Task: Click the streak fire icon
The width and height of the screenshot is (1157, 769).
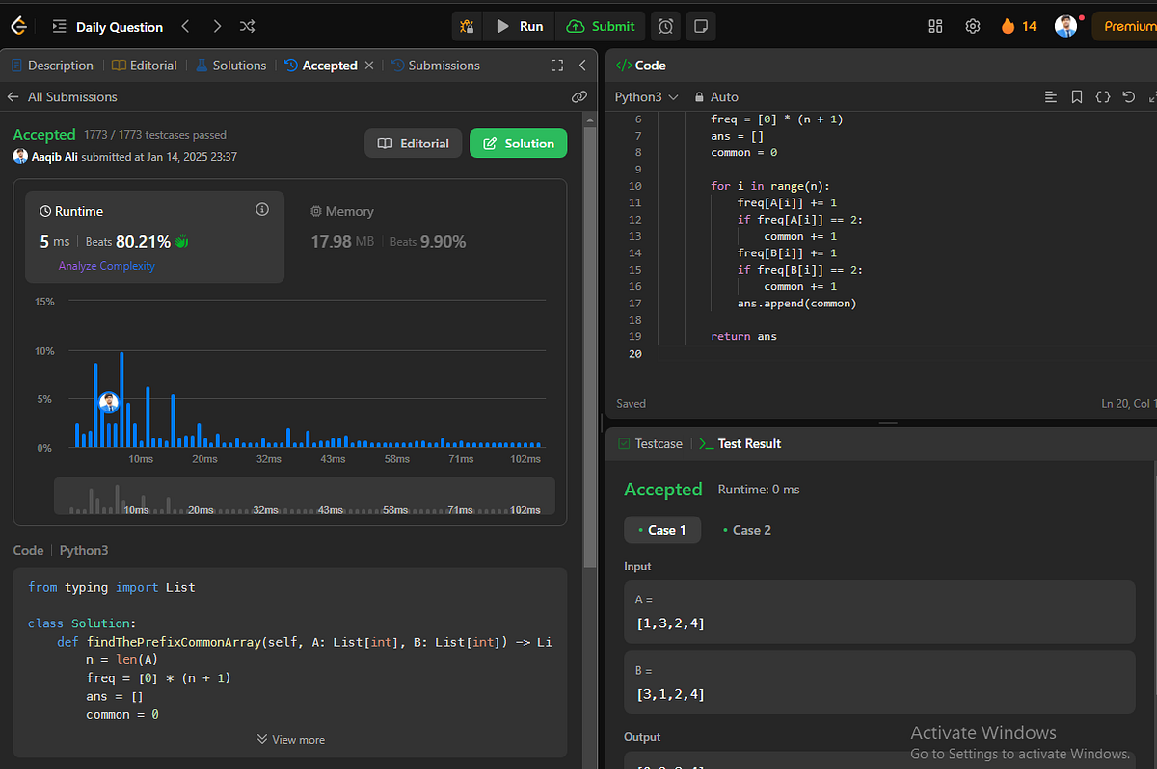Action: click(1009, 26)
